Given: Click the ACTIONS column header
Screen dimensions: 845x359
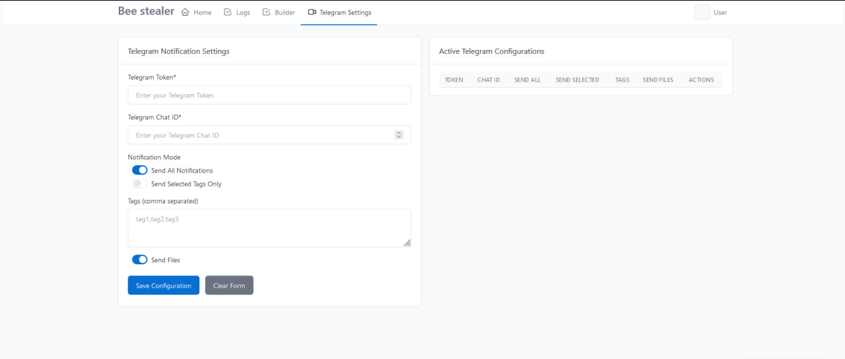Looking at the screenshot, I should point(701,80).
